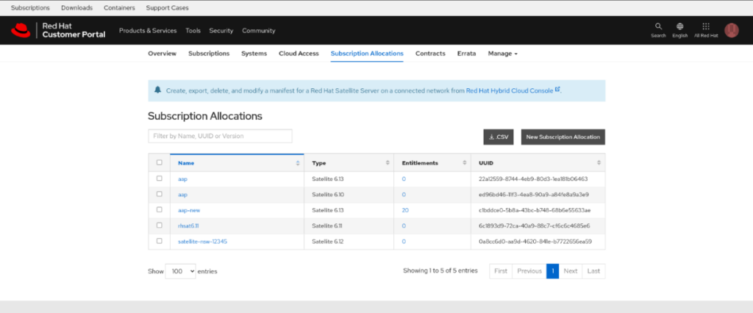Open the Search icon in header

[x=658, y=30]
